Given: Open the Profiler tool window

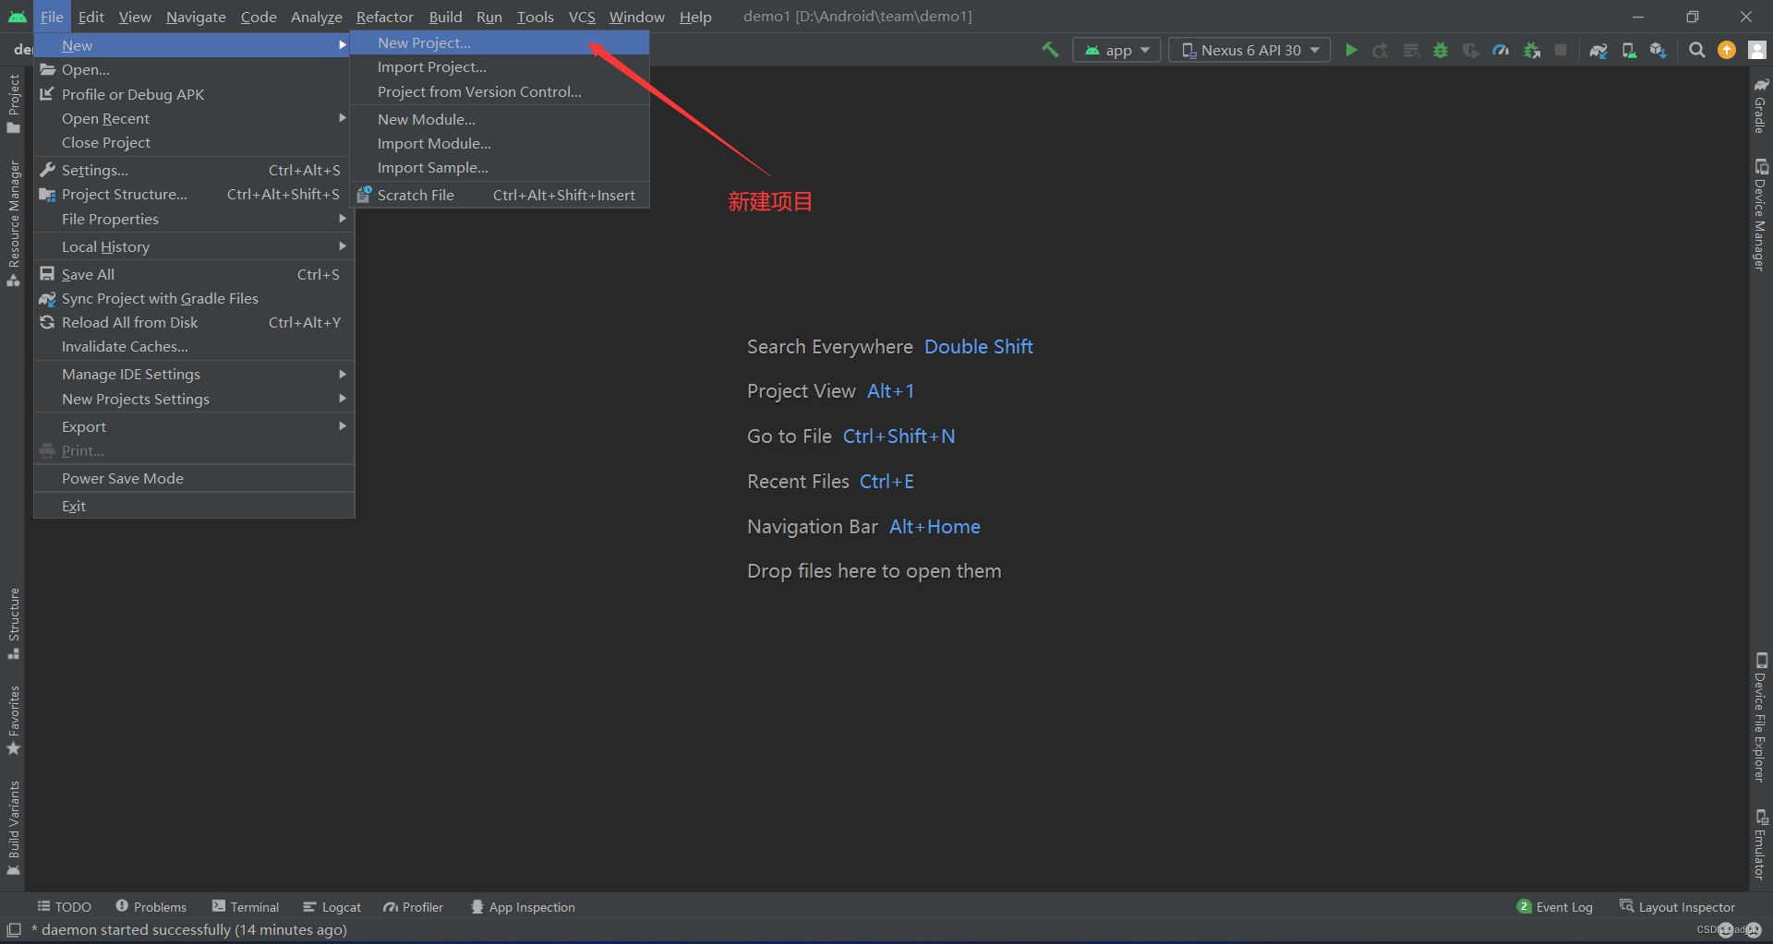Looking at the screenshot, I should click(x=414, y=907).
